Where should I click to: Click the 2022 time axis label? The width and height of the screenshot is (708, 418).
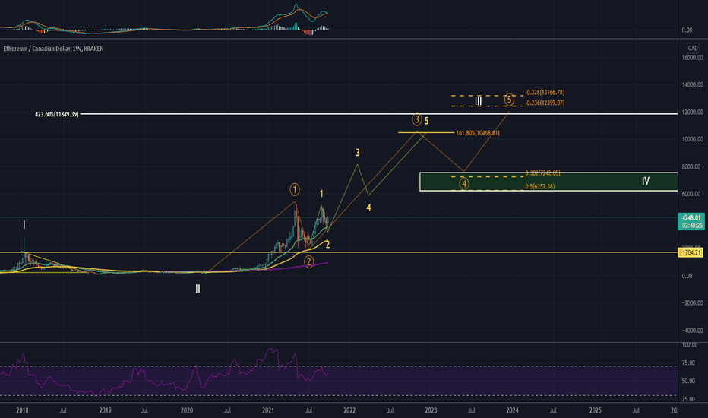(x=349, y=410)
